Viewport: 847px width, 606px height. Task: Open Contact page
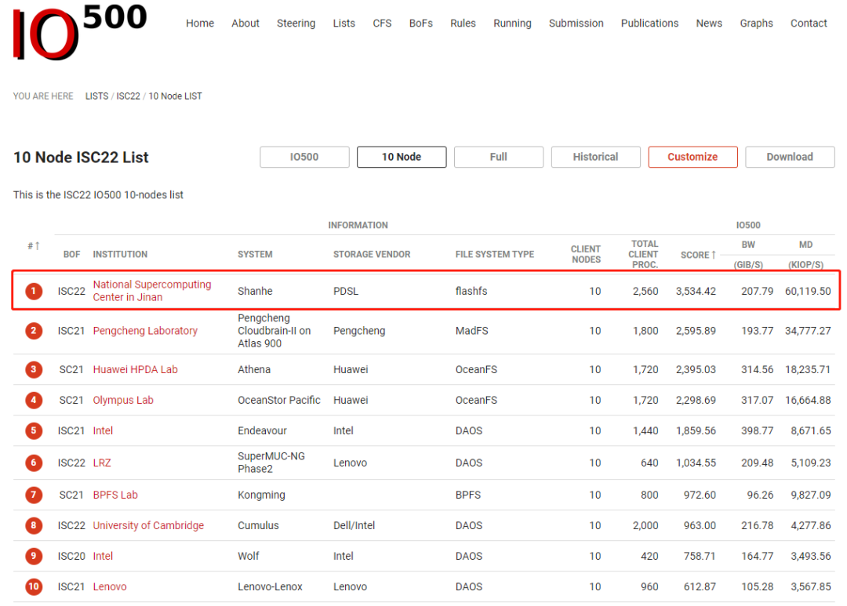pyautogui.click(x=809, y=24)
